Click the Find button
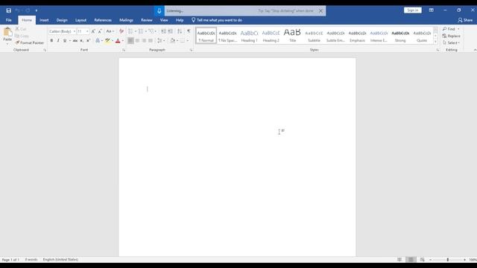The width and height of the screenshot is (477, 268). click(x=449, y=29)
